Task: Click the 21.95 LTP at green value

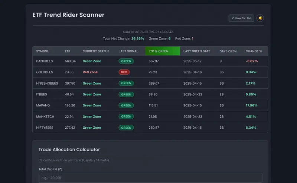Action: [153, 116]
